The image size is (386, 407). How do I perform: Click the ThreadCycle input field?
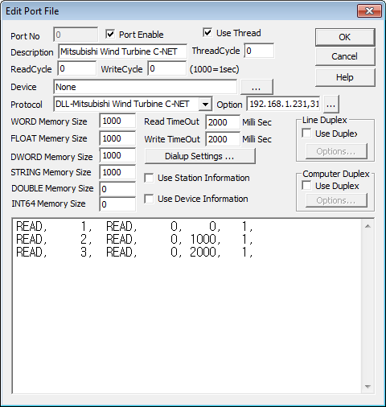[259, 51]
